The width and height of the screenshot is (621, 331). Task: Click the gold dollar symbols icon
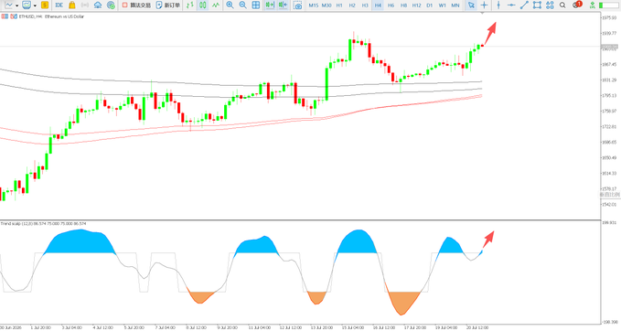[45, 5]
